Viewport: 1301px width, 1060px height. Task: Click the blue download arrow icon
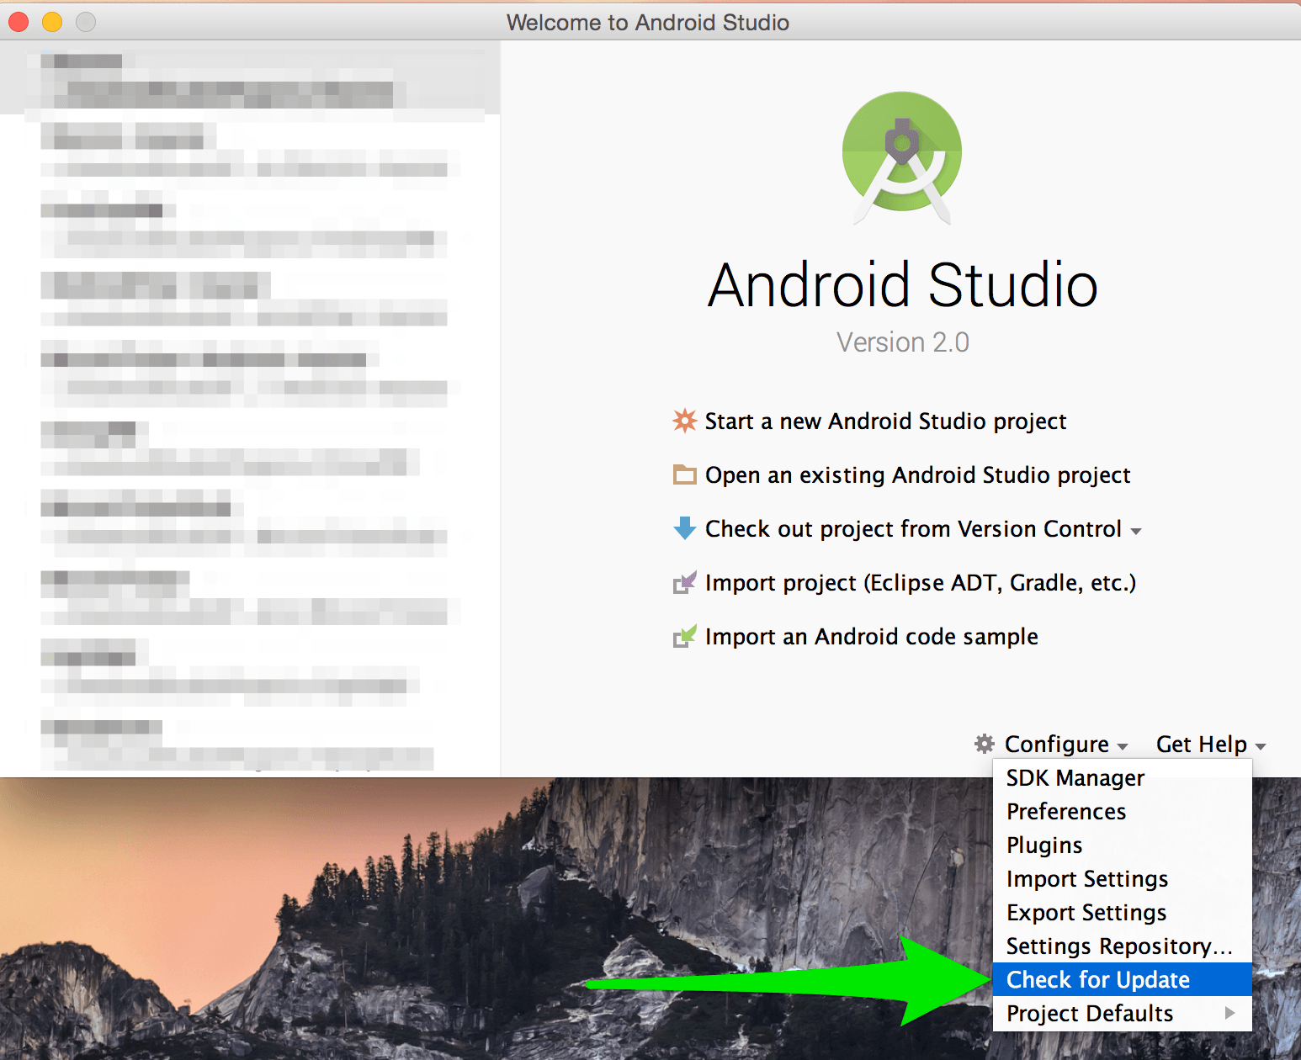tap(684, 528)
